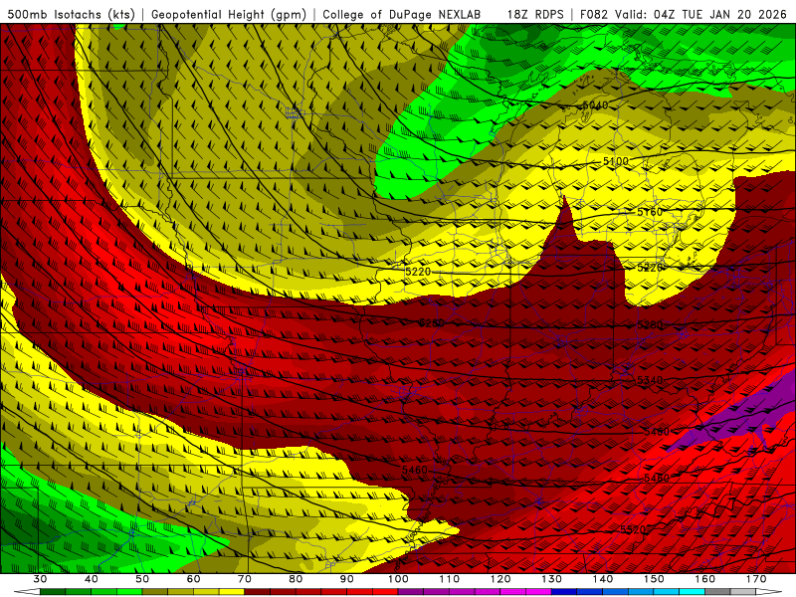Click the 70 value on the color scale
This screenshot has width=796, height=597.
click(x=245, y=579)
